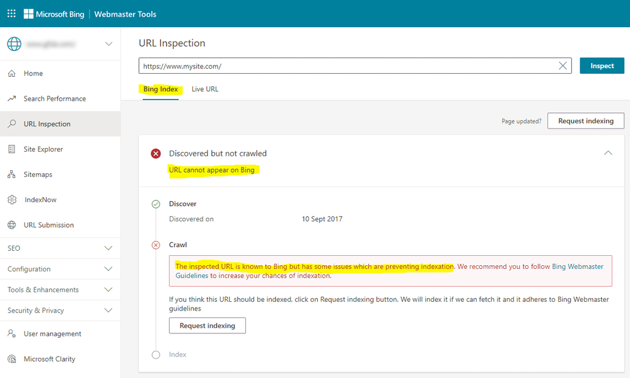
Task: Expand the Tools & Enhancements section
Action: [x=61, y=290]
